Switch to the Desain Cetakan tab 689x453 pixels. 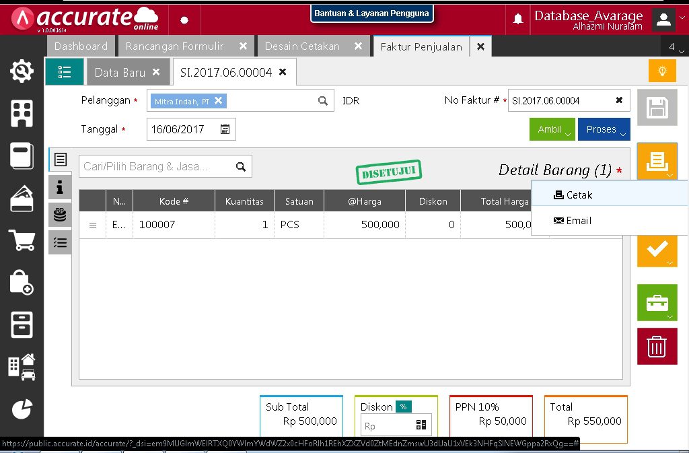click(x=302, y=46)
